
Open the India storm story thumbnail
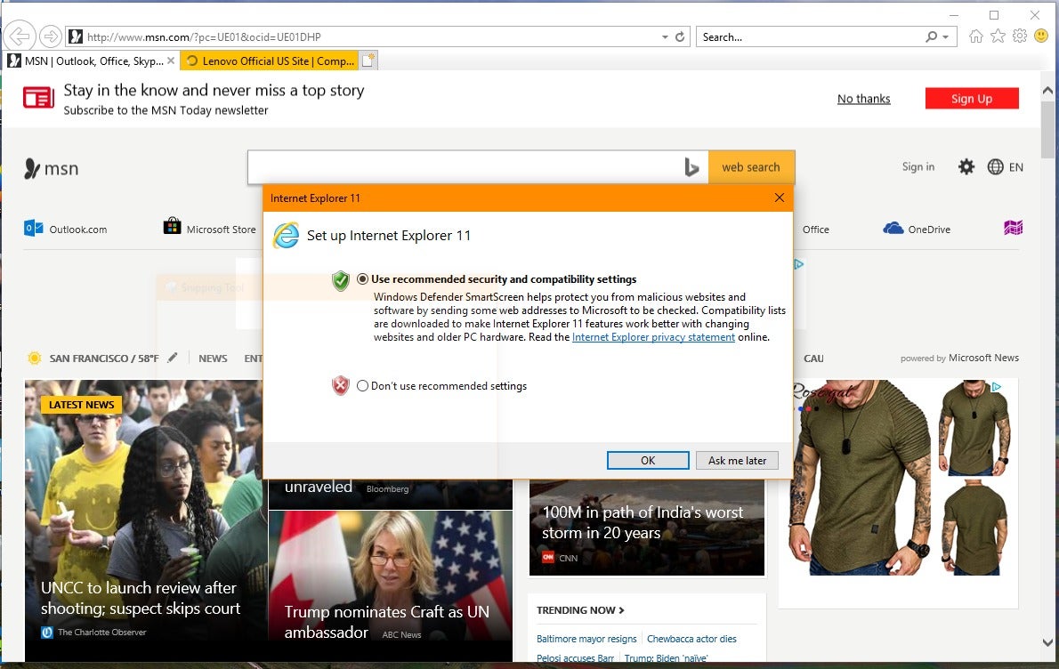pyautogui.click(x=647, y=528)
